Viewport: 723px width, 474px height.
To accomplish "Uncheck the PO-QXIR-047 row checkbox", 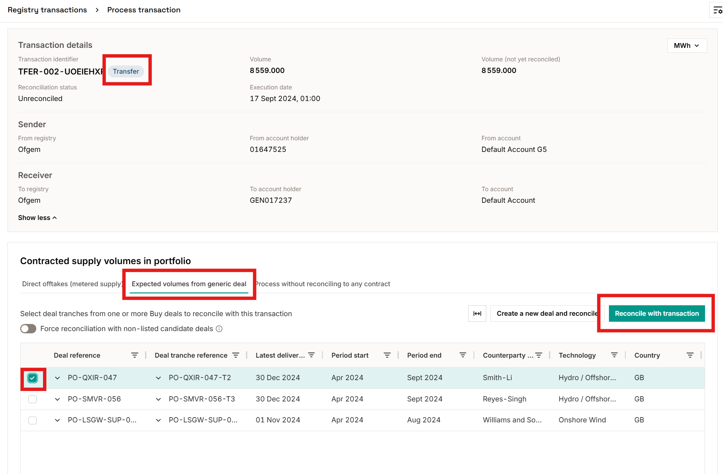I will (33, 378).
